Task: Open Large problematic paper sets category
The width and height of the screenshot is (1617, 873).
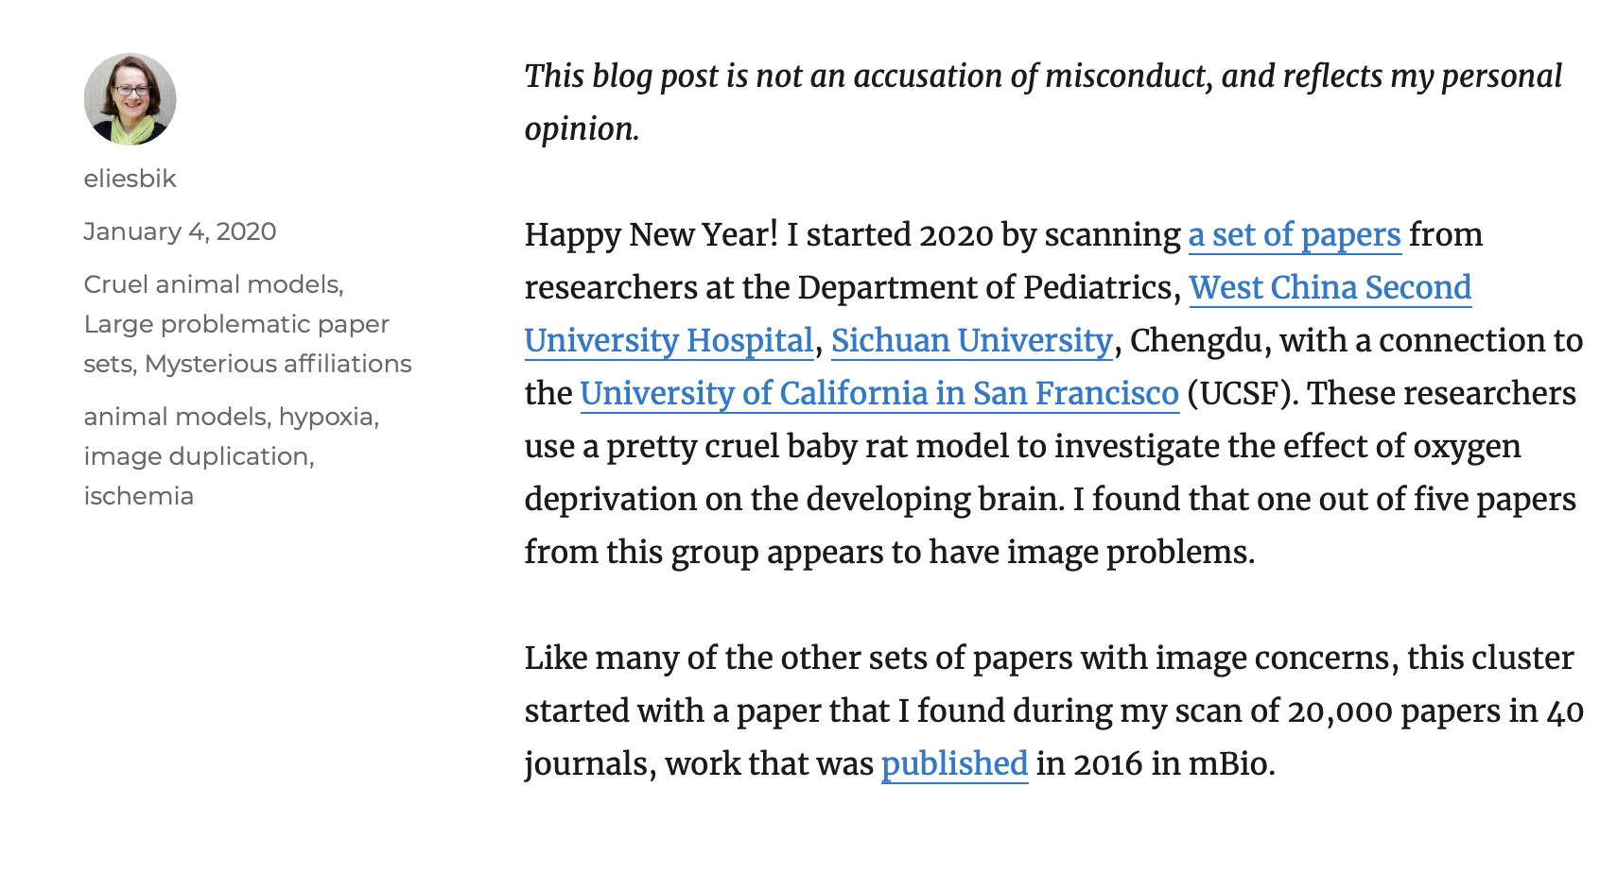Action: [236, 324]
